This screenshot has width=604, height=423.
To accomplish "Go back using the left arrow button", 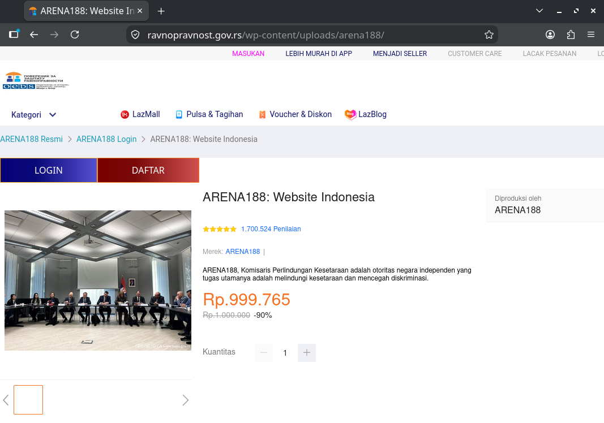I will coord(34,34).
